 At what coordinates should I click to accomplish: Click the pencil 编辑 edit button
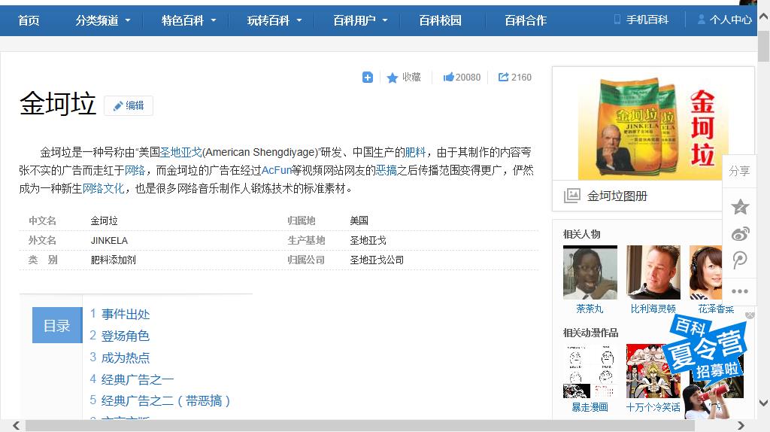(x=129, y=105)
